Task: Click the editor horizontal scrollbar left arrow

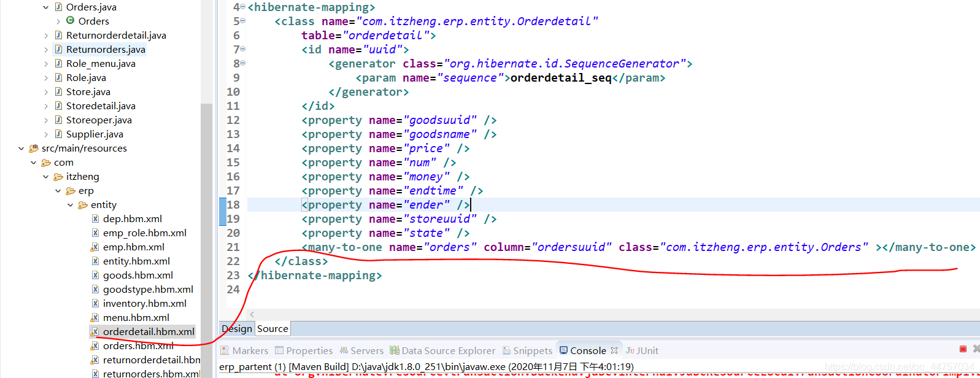Action: [252, 314]
